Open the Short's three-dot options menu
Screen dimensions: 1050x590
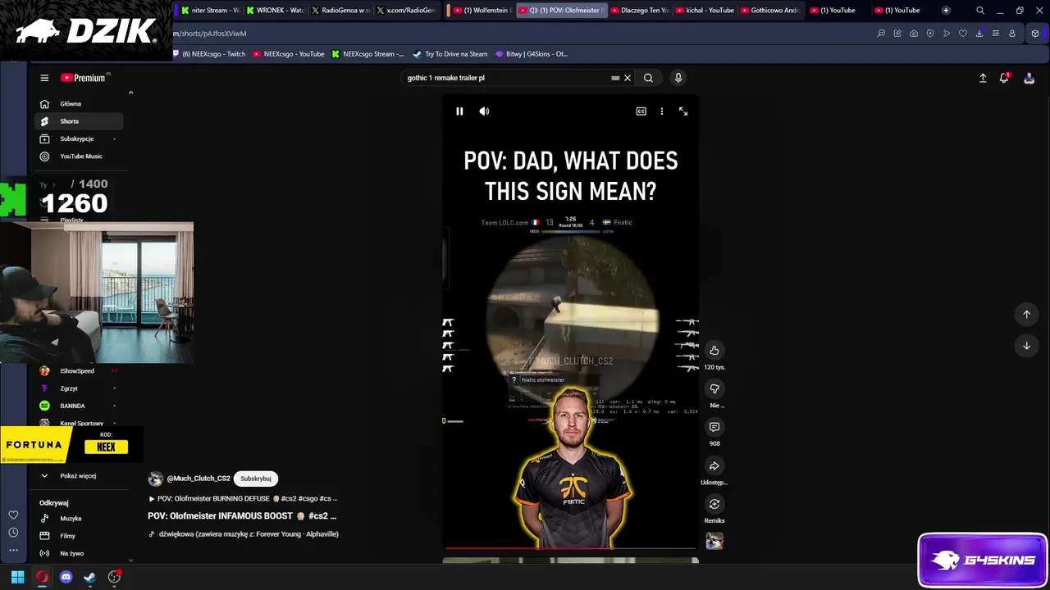click(x=662, y=111)
